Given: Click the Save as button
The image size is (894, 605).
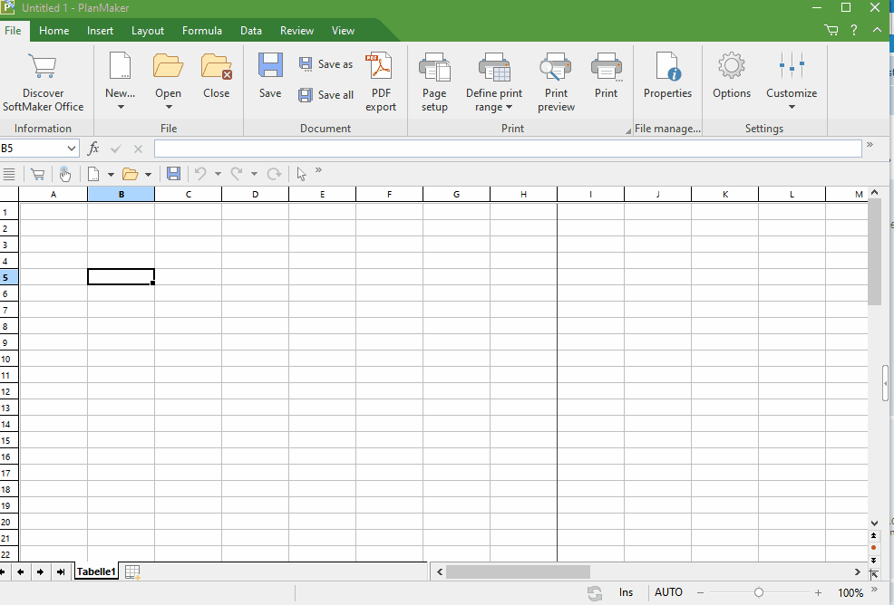Looking at the screenshot, I should [x=326, y=64].
